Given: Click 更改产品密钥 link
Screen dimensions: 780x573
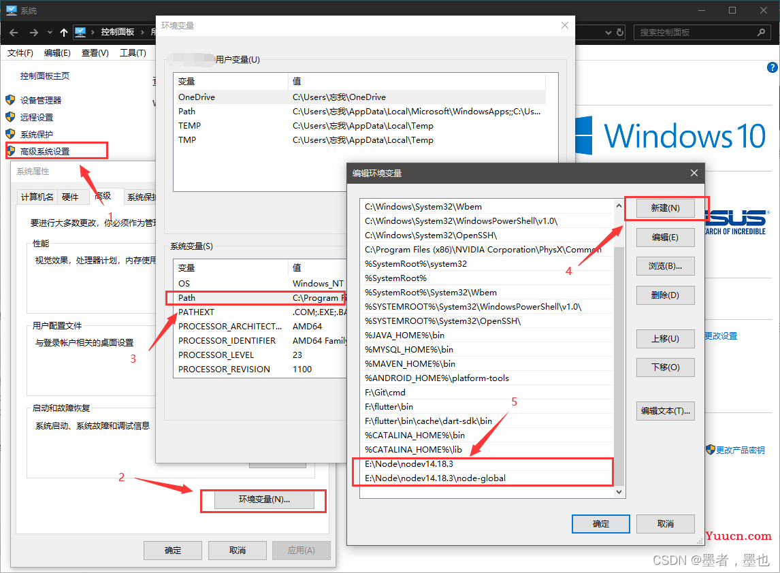Looking at the screenshot, I should coord(741,450).
